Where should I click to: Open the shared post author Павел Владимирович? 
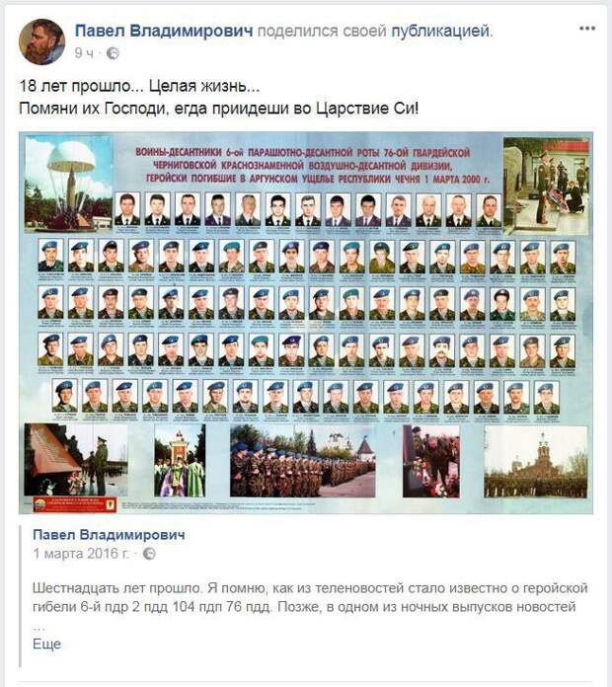click(110, 535)
